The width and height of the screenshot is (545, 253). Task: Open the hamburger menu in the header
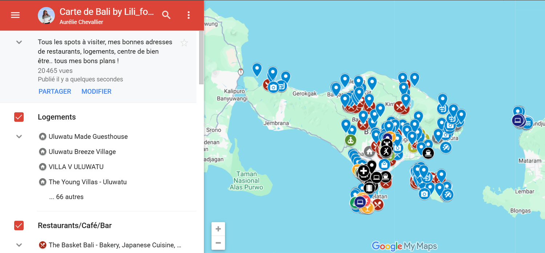[x=15, y=15]
